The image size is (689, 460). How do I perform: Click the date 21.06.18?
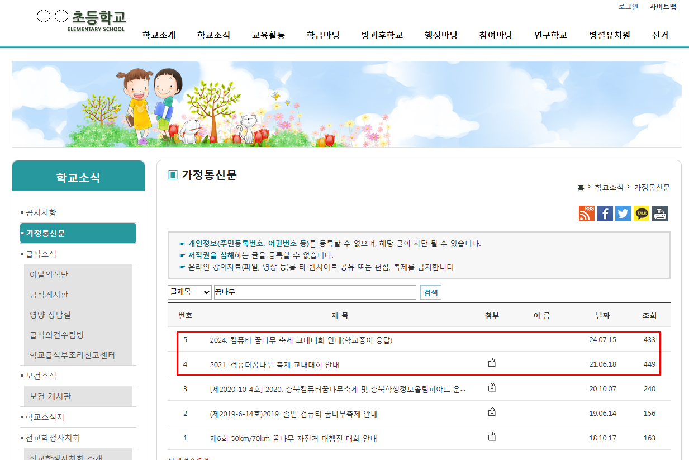pos(602,364)
